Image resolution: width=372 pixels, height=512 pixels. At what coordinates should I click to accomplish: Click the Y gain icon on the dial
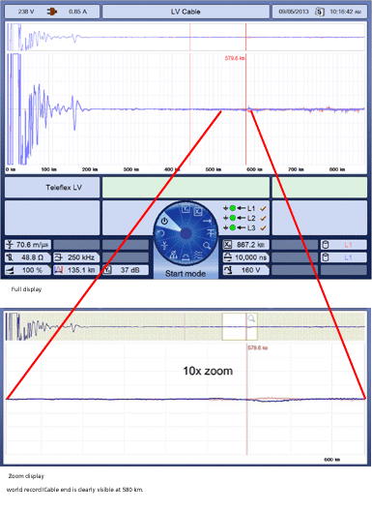tap(186, 208)
